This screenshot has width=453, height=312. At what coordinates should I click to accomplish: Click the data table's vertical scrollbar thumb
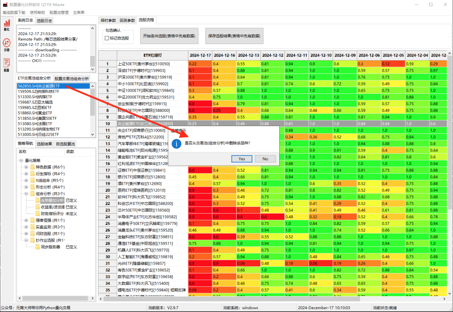tap(450, 133)
